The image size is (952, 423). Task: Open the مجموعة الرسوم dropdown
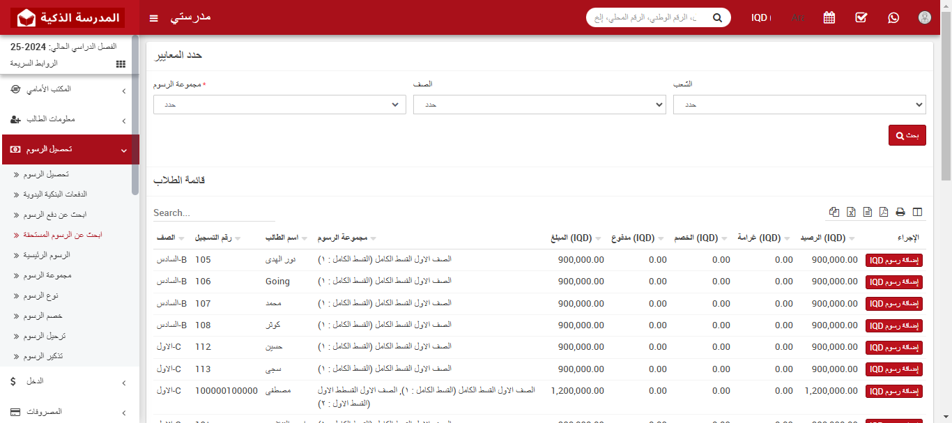279,104
